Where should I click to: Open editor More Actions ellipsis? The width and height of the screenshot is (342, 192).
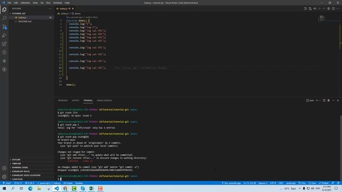click(x=338, y=9)
